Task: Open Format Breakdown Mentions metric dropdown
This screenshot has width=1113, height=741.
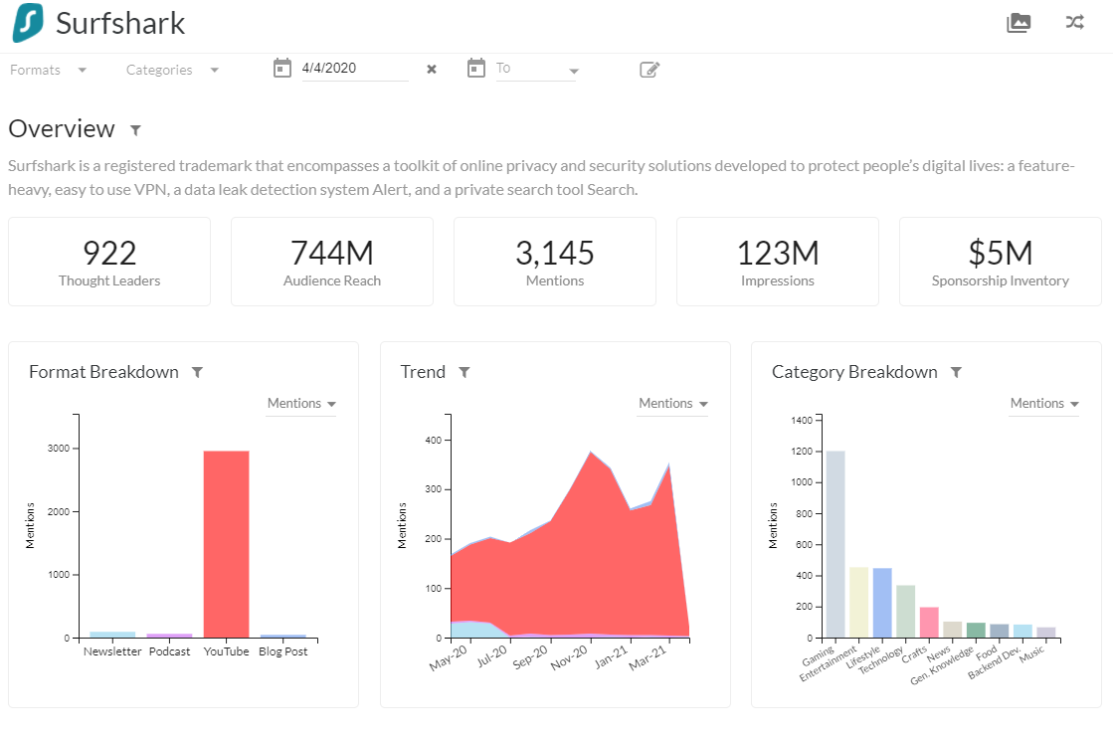Action: tap(301, 403)
